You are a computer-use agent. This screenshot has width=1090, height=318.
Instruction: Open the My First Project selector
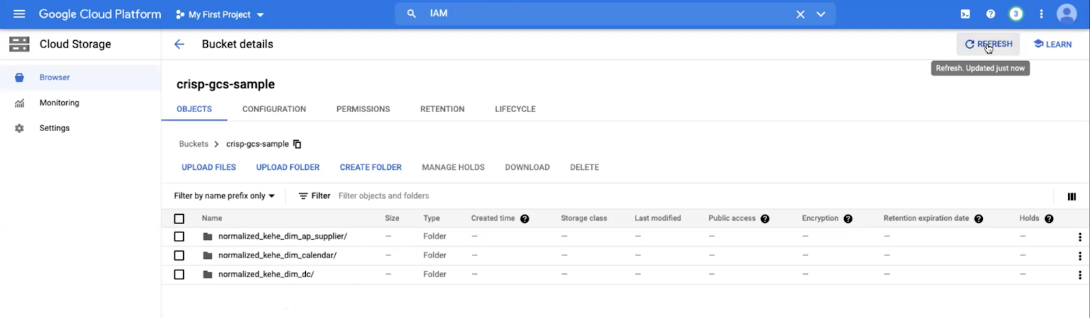(219, 14)
